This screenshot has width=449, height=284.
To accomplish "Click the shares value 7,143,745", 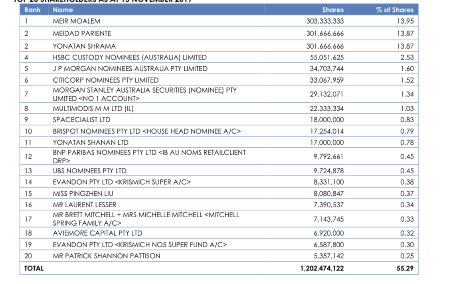I will pyautogui.click(x=328, y=219).
